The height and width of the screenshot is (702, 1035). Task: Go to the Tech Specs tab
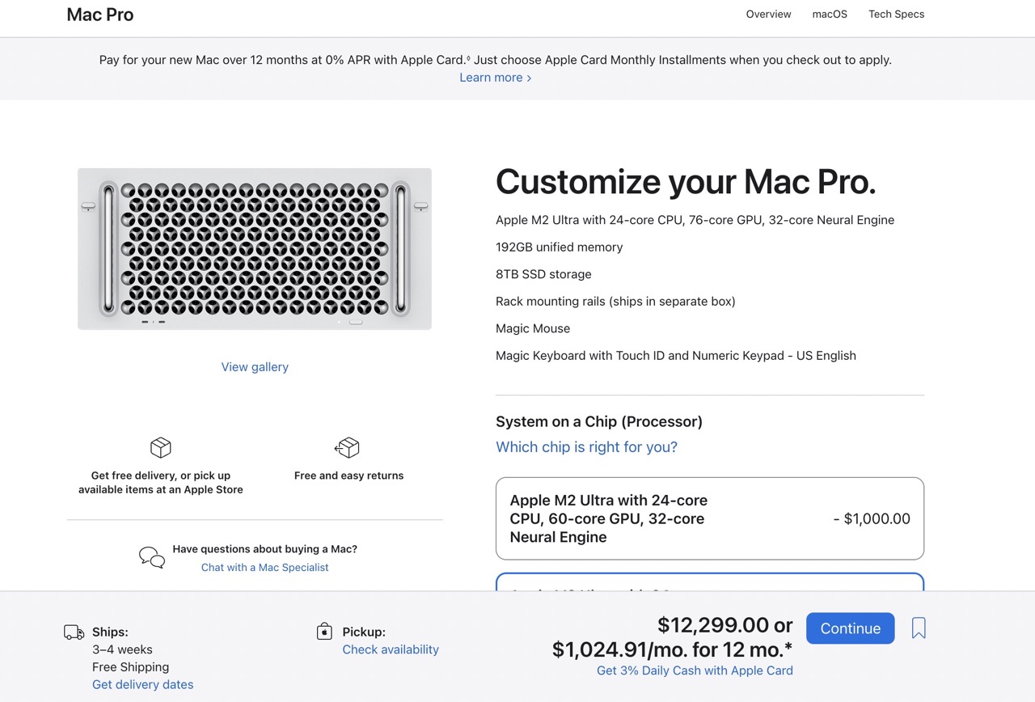[x=896, y=15]
